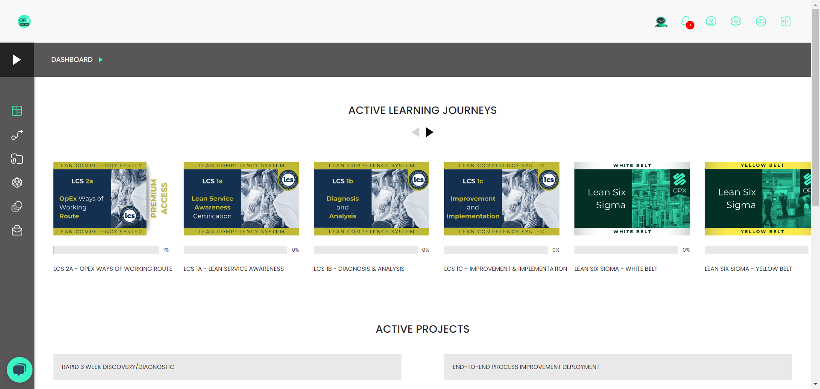The image size is (820, 389).
Task: Click the logout door icon
Action: click(x=786, y=21)
